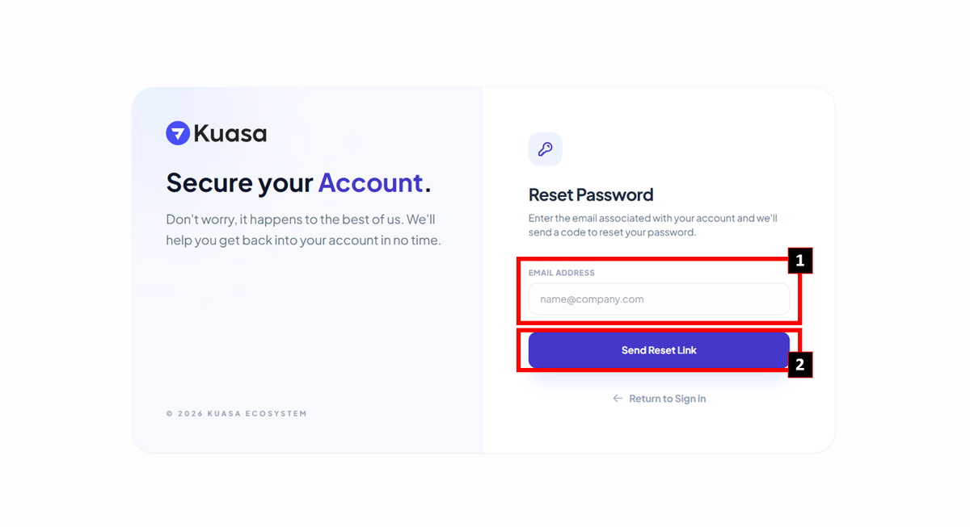Click the Kuasa logo icon
970x527 pixels.
pos(178,133)
